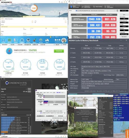Click the FILE mode button in TxBENCH
This screenshot has width=129, height=138.
(124, 11)
